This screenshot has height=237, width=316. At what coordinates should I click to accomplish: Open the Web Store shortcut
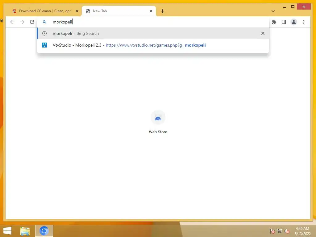pos(158,122)
